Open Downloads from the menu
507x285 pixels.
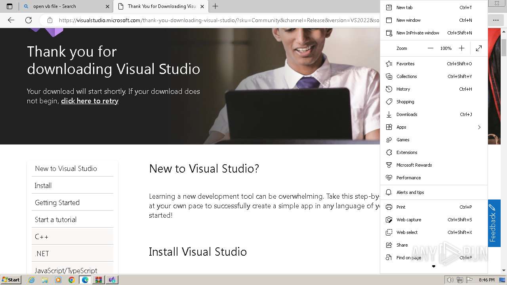click(x=434, y=114)
